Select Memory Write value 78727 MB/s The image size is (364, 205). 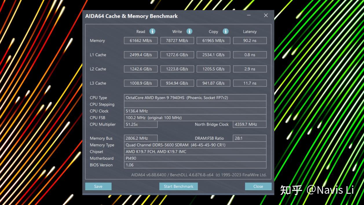(177, 41)
